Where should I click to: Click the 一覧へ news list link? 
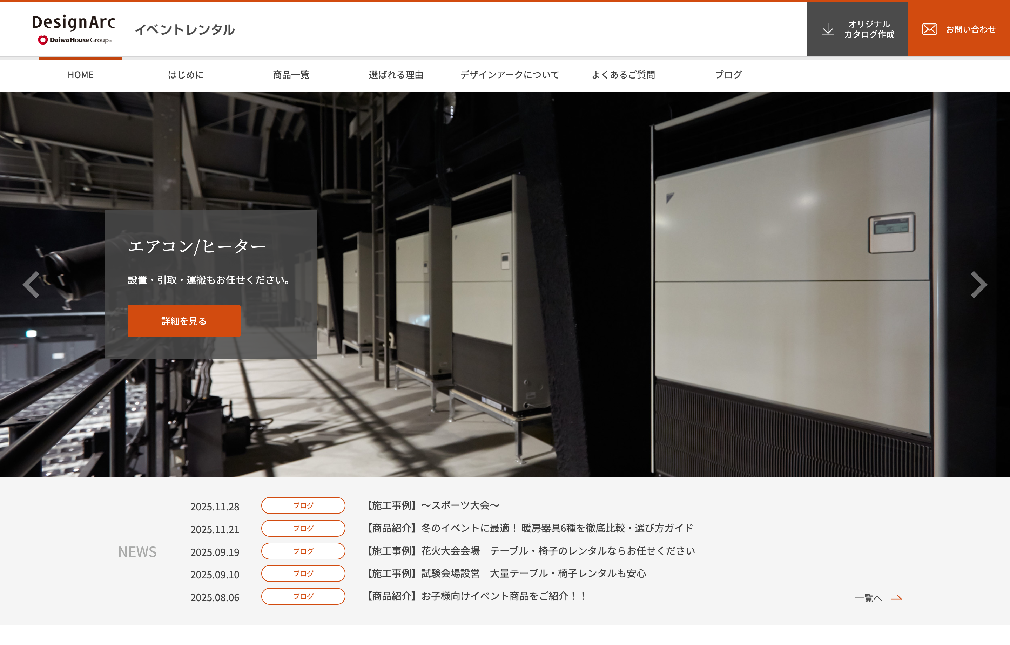pos(868,598)
